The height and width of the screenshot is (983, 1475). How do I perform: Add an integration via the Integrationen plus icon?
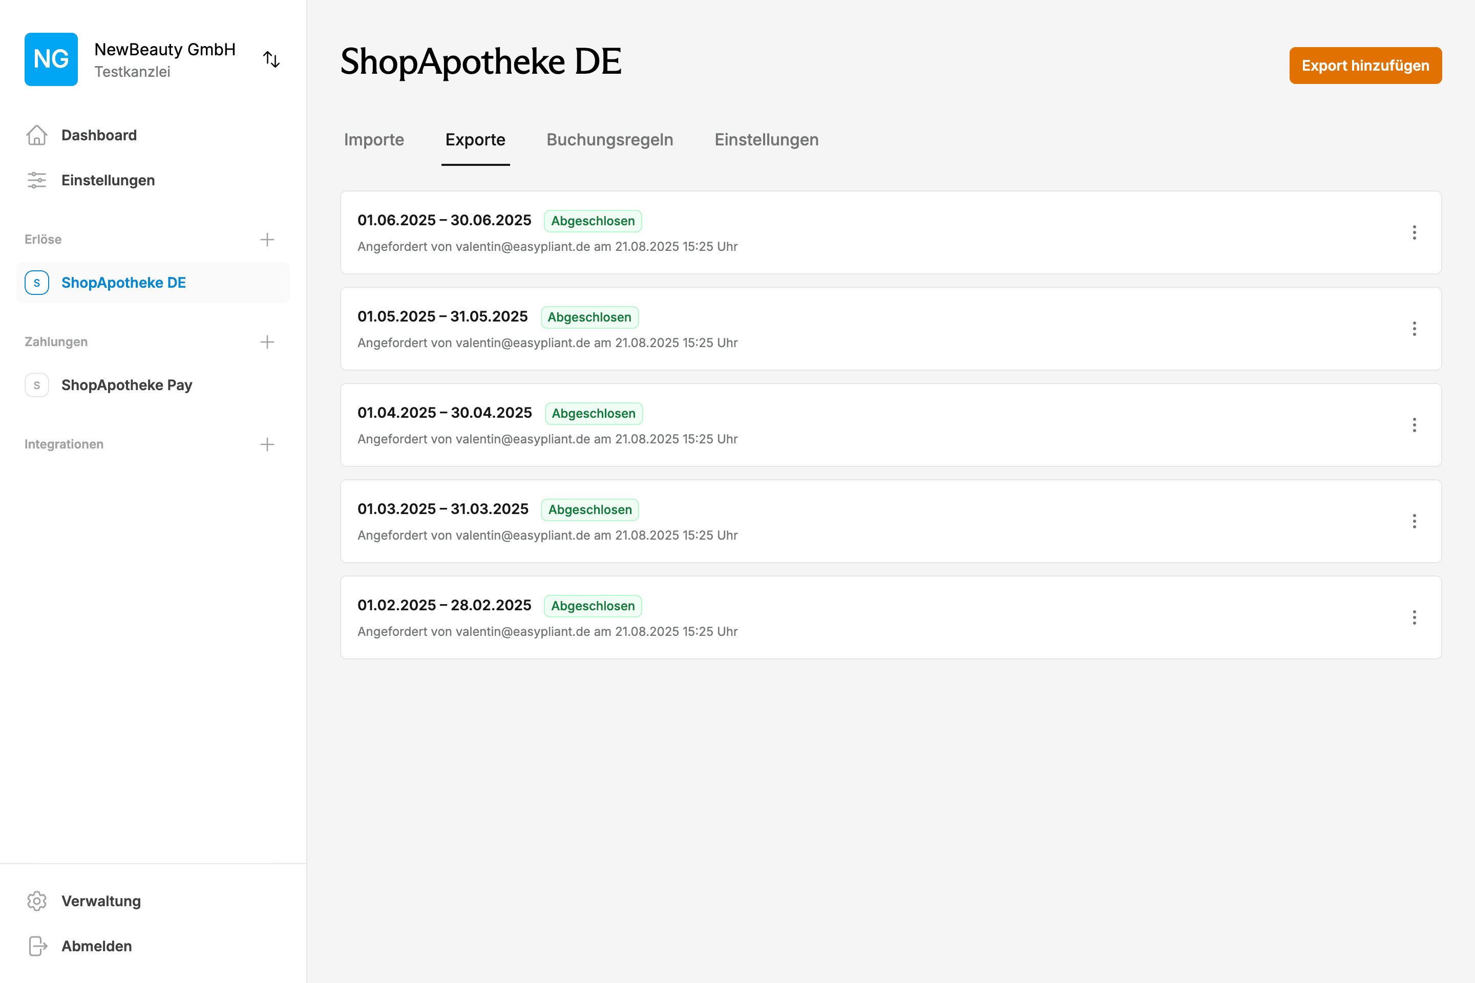(267, 444)
